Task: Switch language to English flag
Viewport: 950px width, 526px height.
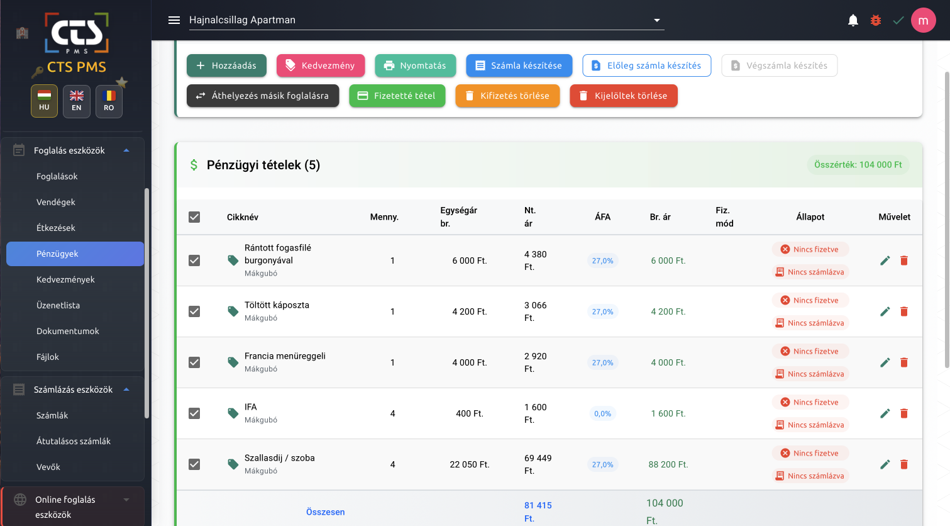Action: click(x=77, y=101)
